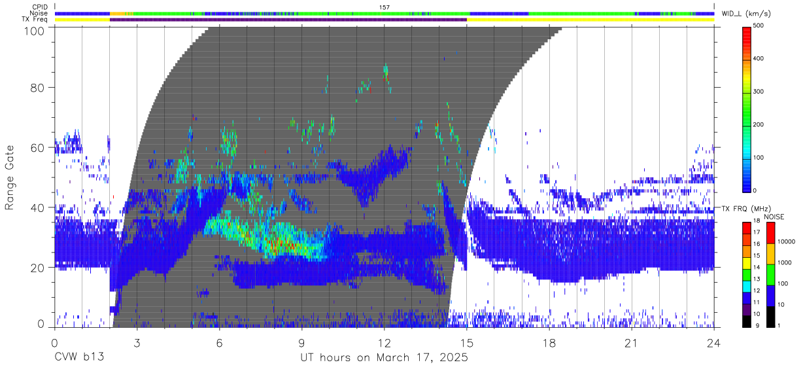The height and width of the screenshot is (371, 803).
Task: Click the '40' tick on the Range Gate axis
Action: click(x=39, y=207)
